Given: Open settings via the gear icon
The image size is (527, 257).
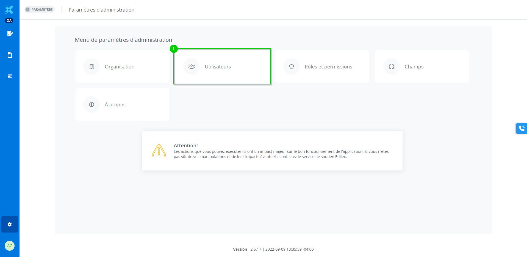Looking at the screenshot, I should tap(10, 224).
